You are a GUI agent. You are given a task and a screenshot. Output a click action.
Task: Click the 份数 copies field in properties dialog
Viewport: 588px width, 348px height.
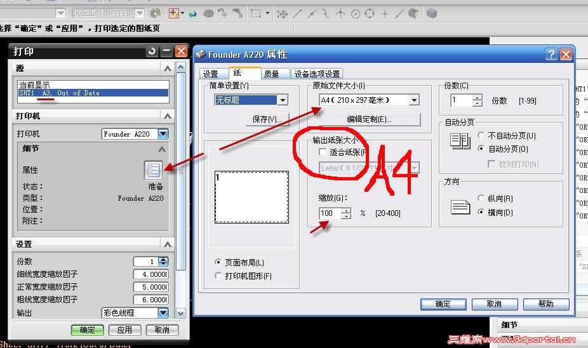pyautogui.click(x=461, y=100)
